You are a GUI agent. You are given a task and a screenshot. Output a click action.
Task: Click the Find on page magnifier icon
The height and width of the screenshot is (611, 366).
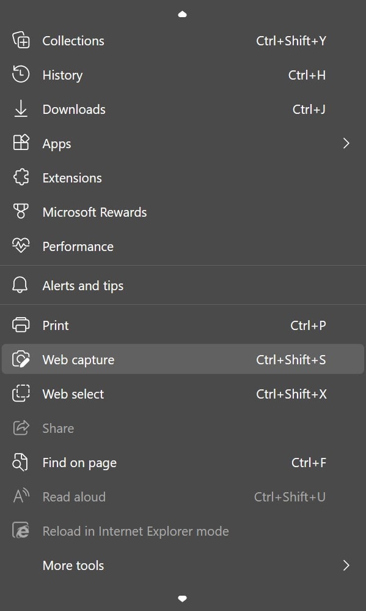pyautogui.click(x=21, y=462)
